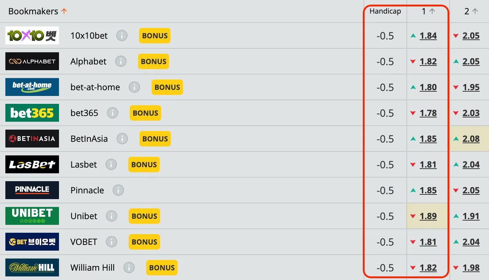Click info icon next to William Hill

tap(129, 268)
